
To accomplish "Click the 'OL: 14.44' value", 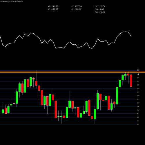I will coord(100,12).
